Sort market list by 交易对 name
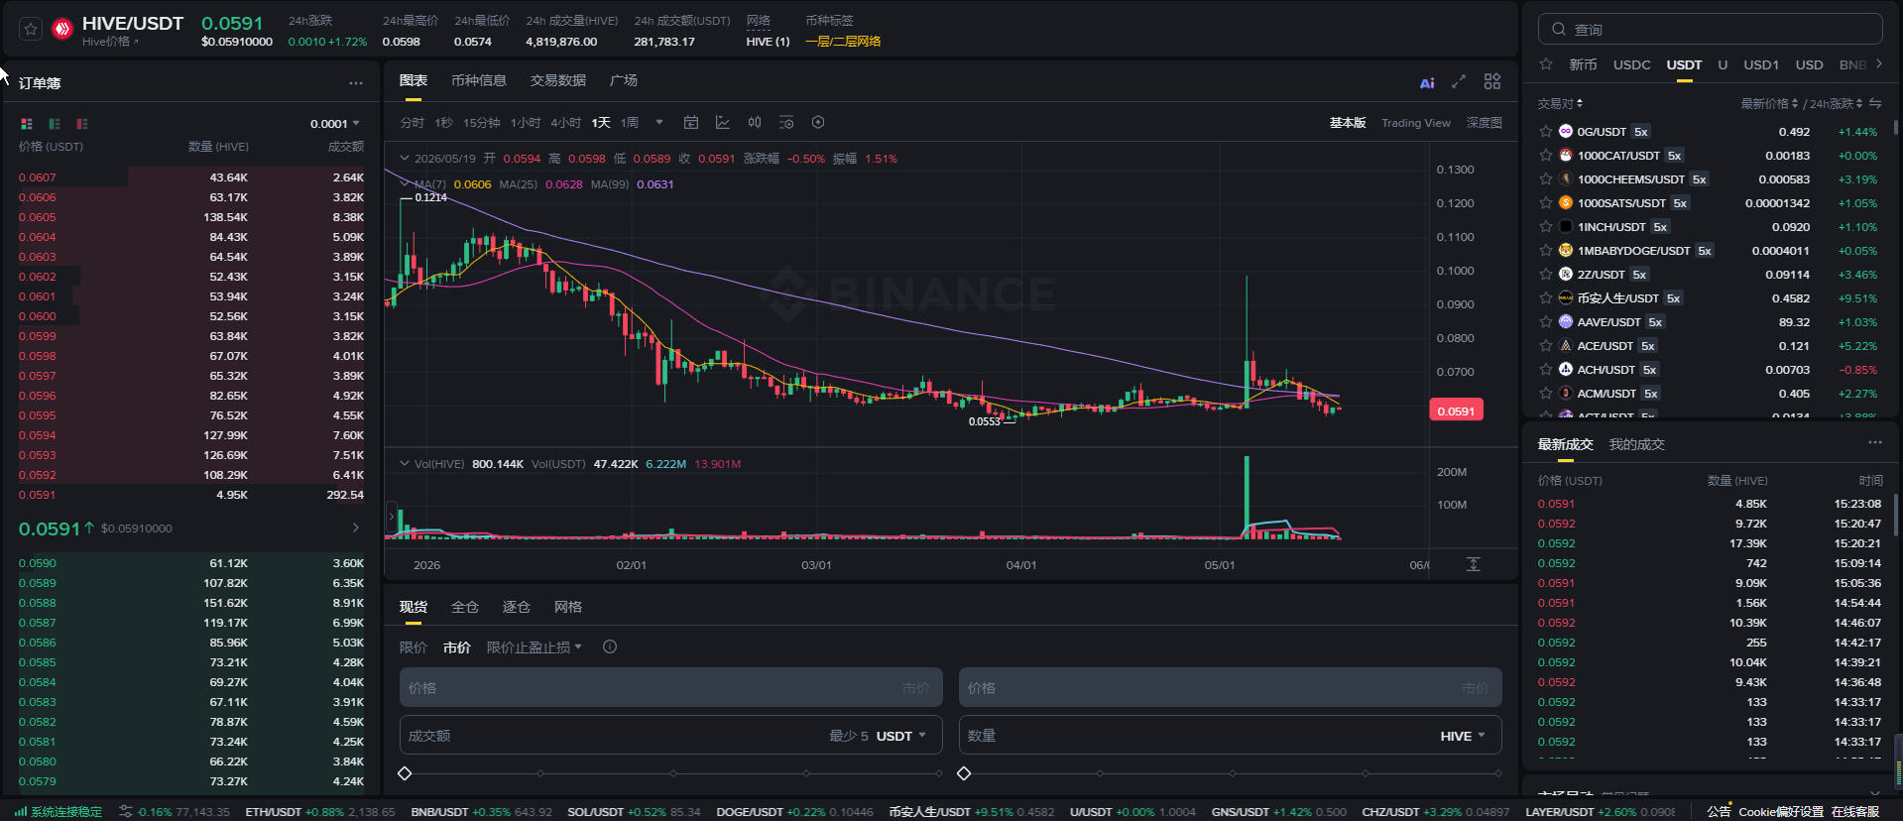1903x821 pixels. click(x=1560, y=103)
